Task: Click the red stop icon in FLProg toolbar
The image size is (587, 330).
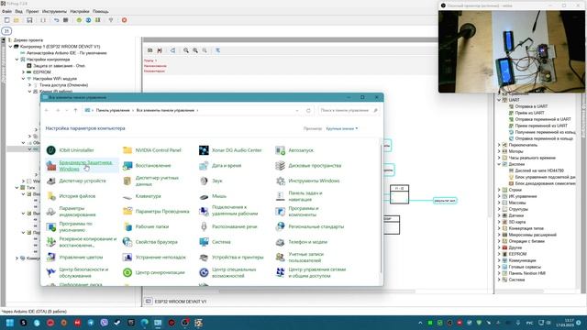Action: [x=125, y=20]
